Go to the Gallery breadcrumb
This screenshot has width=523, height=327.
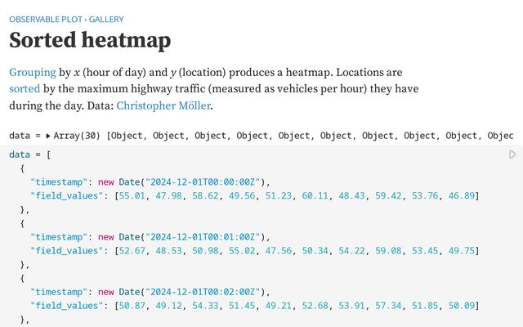coord(107,18)
